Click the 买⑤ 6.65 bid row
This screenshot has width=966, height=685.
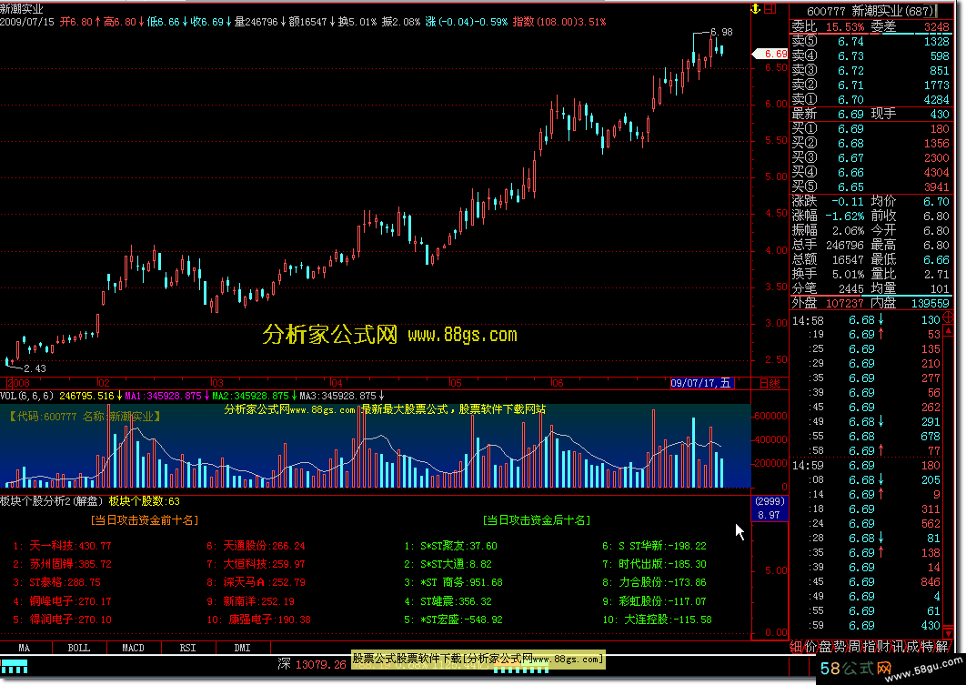point(870,186)
